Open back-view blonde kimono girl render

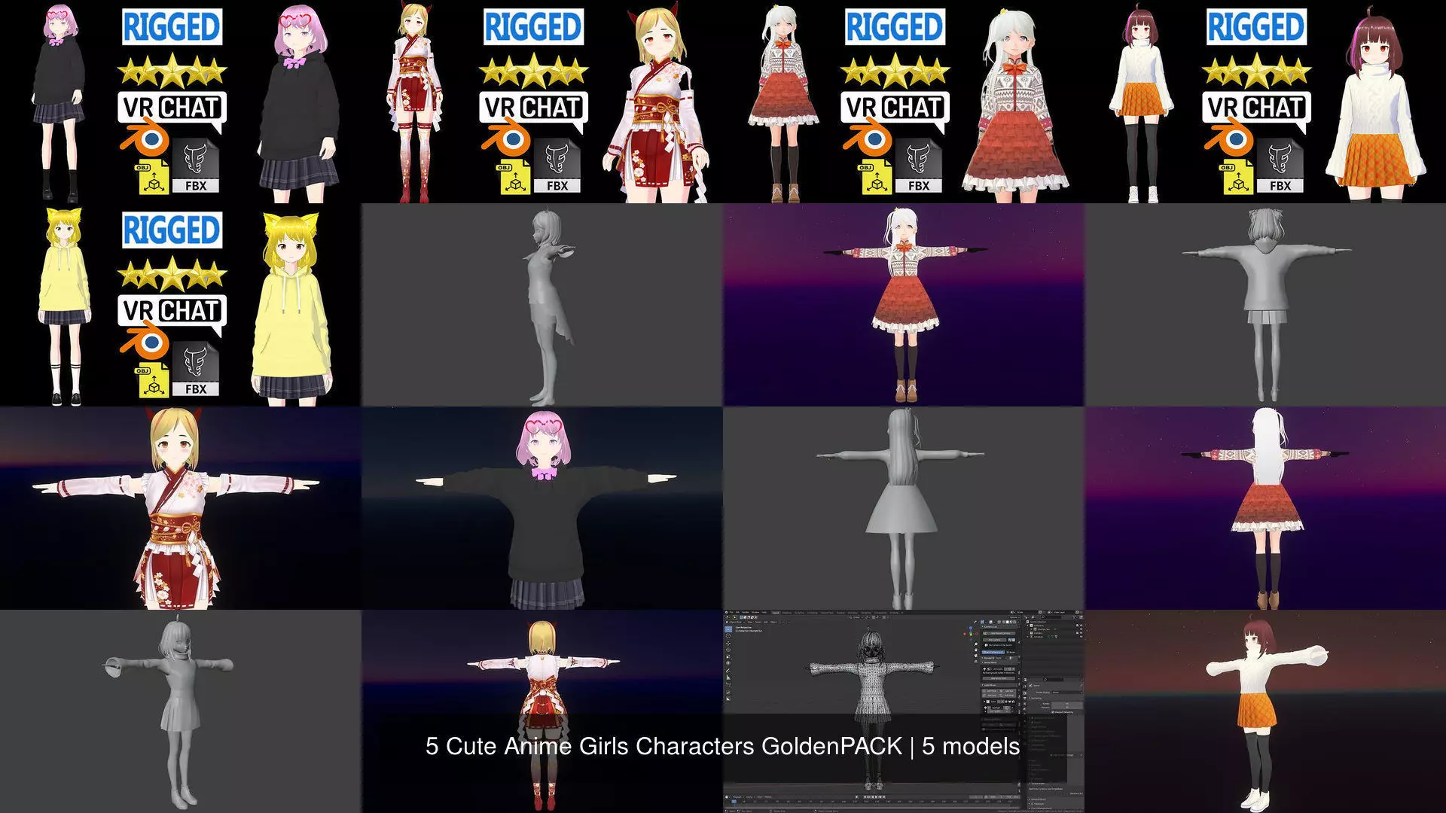click(542, 711)
